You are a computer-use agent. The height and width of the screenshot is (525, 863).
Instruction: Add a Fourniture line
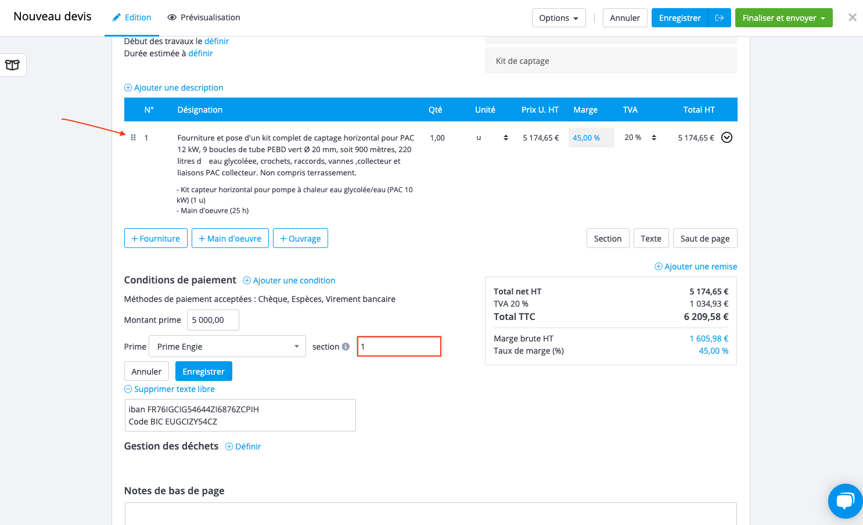coord(156,238)
